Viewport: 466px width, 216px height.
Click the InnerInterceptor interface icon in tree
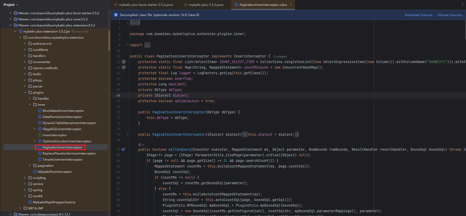[40, 135]
